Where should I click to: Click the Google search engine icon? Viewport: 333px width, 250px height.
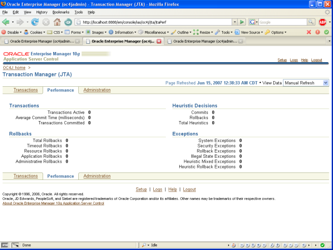252,22
